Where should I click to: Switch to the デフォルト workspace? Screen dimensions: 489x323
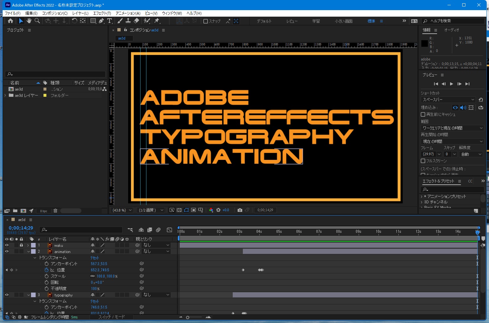[264, 21]
